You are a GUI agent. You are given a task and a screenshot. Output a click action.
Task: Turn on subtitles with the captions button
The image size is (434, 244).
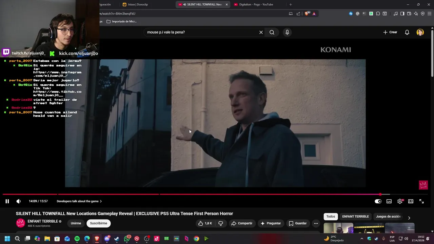pyautogui.click(x=389, y=201)
